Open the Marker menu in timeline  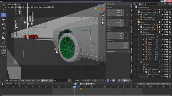click(30, 84)
